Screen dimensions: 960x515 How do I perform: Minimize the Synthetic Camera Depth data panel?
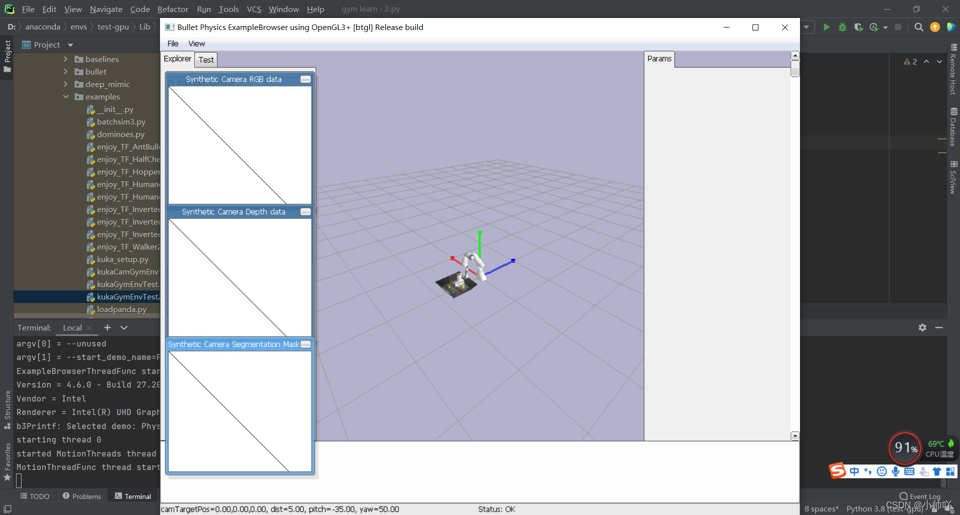click(305, 211)
